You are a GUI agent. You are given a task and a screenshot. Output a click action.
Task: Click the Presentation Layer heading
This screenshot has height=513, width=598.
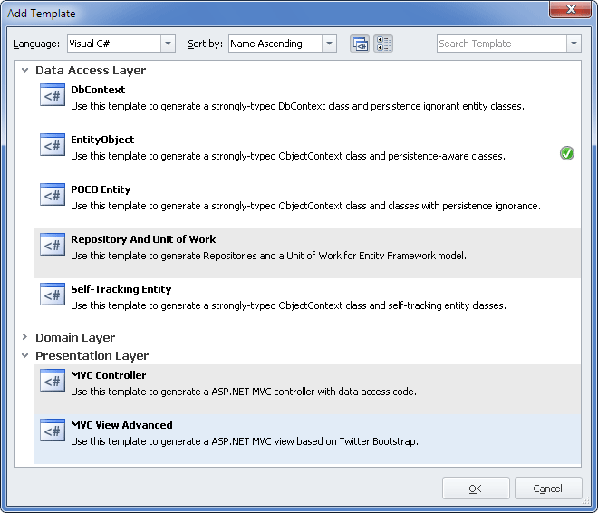92,356
